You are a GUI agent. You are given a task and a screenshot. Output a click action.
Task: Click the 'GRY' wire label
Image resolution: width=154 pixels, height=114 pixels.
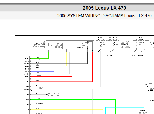tap(38, 73)
